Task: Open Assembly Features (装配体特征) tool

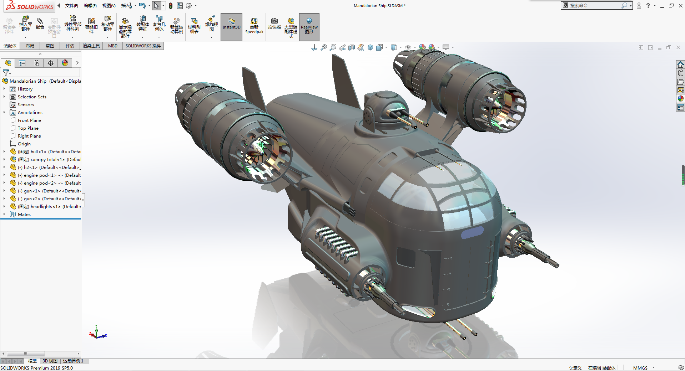Action: tap(142, 24)
